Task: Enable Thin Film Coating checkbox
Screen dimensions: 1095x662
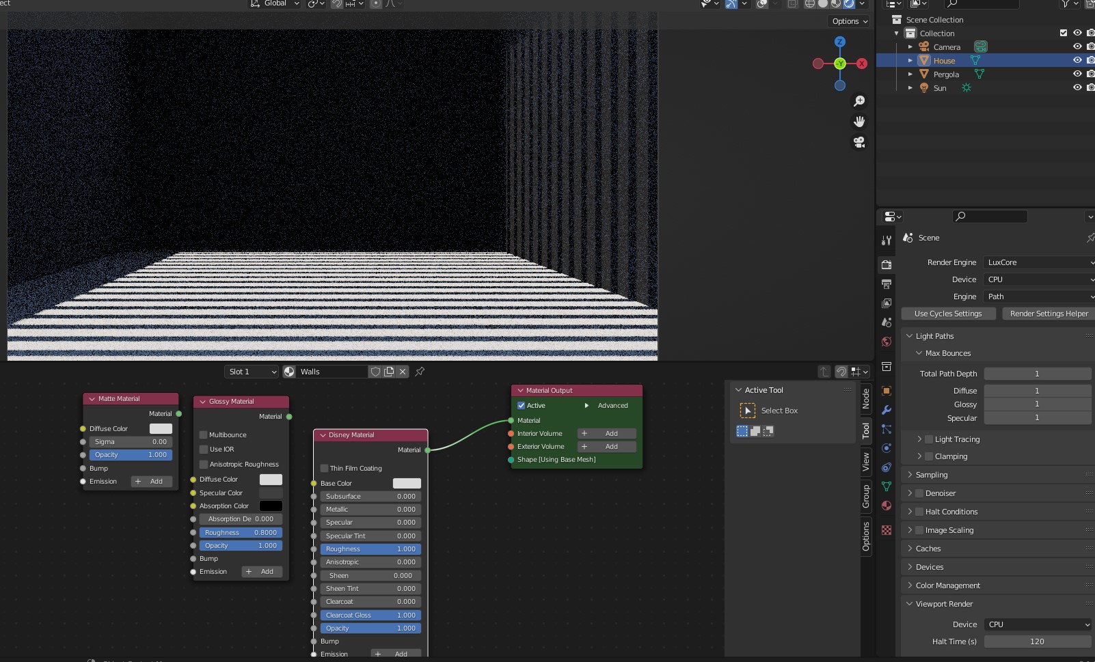Action: (325, 469)
